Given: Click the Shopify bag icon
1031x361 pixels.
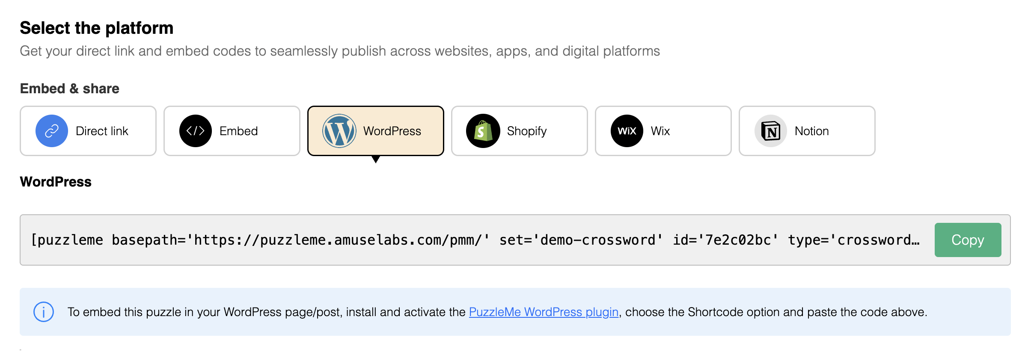Looking at the screenshot, I should 483,131.
